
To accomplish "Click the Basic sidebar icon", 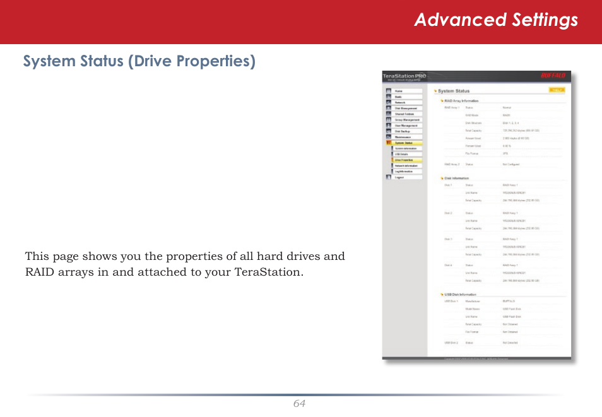I will (389, 97).
